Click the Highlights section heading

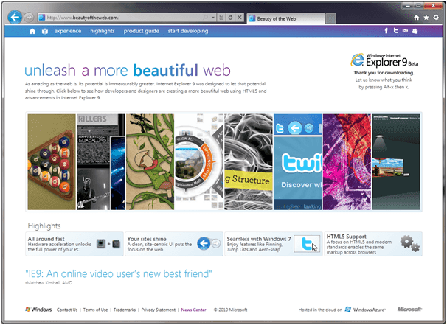click(x=44, y=226)
